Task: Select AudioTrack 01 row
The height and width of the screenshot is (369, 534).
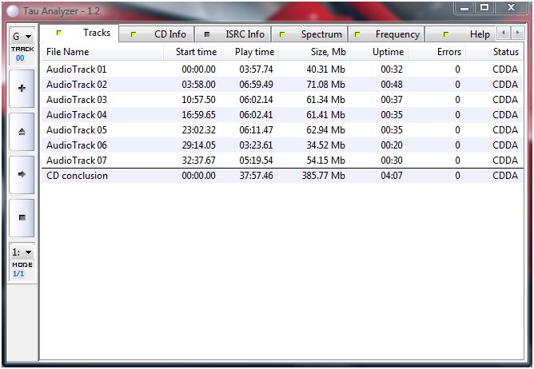Action: tap(77, 69)
